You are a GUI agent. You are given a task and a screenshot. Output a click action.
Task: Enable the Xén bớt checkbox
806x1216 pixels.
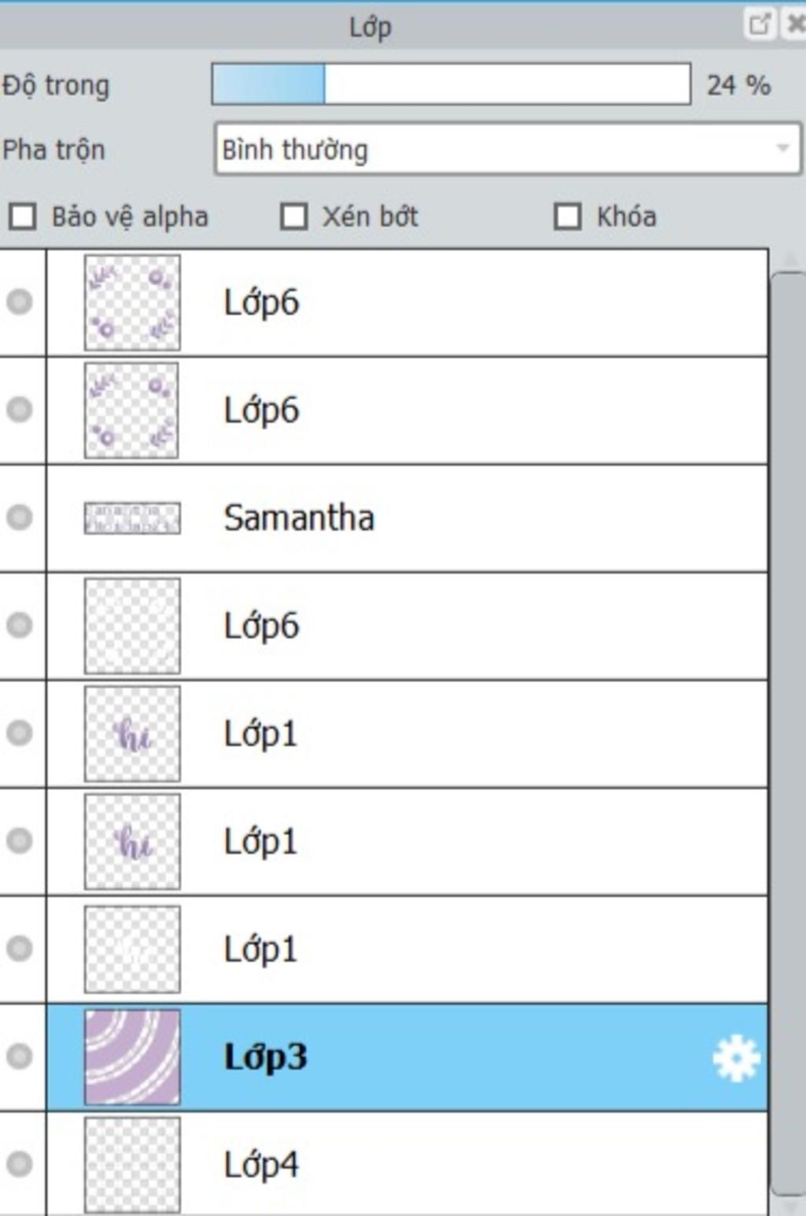tap(294, 217)
